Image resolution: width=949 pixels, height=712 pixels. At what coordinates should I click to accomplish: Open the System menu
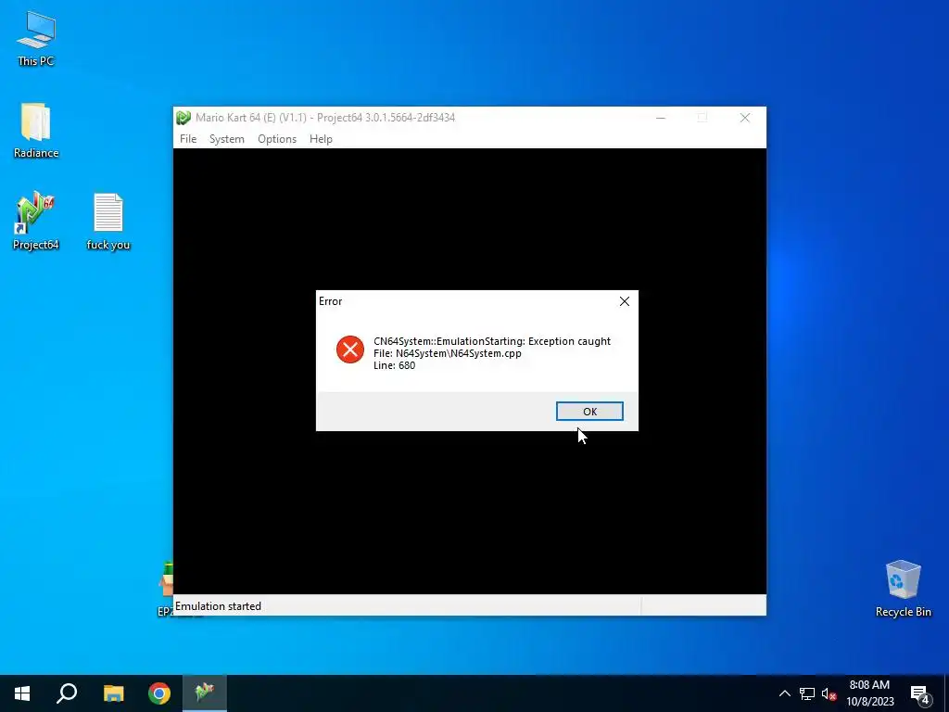click(x=227, y=139)
